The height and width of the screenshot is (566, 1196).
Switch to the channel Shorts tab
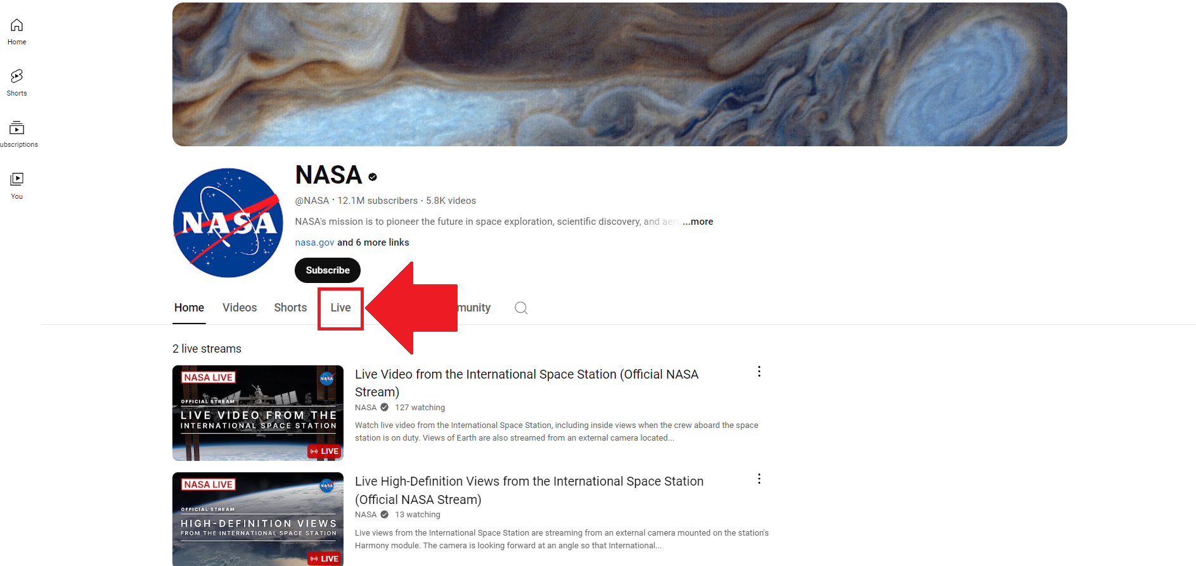click(290, 308)
